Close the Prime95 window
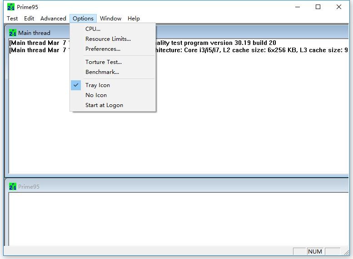Image resolution: width=353 pixels, height=259 pixels. 339,7
